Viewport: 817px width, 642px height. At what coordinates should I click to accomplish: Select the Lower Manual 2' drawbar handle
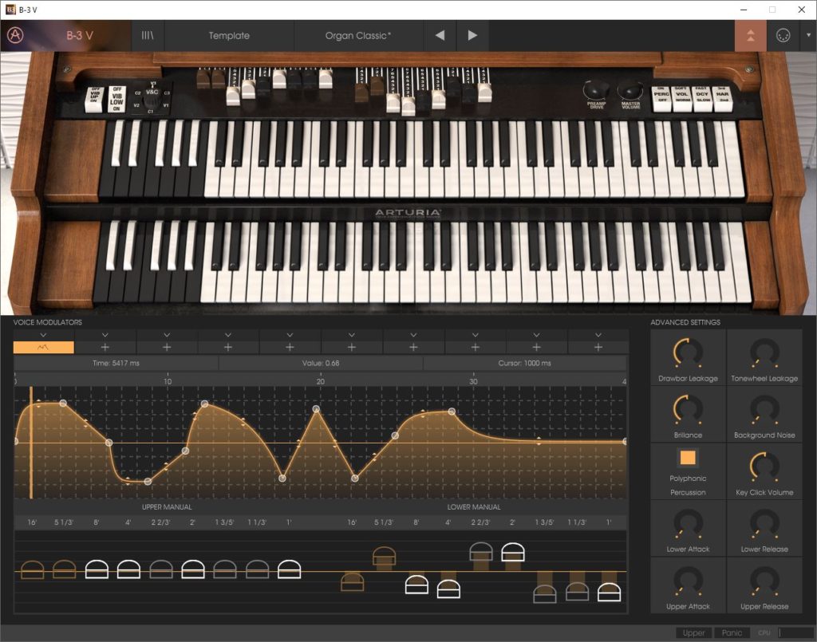coord(513,552)
